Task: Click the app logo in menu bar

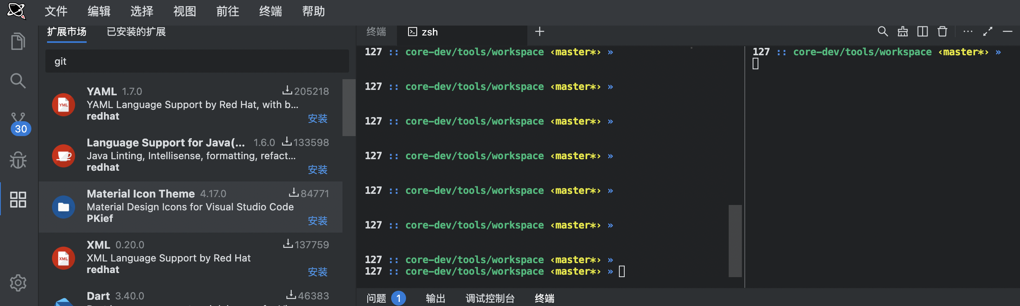Action: [x=17, y=10]
